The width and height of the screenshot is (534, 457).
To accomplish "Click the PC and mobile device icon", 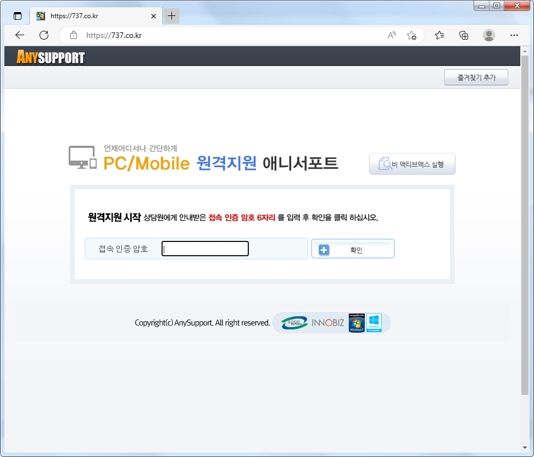I will click(83, 157).
